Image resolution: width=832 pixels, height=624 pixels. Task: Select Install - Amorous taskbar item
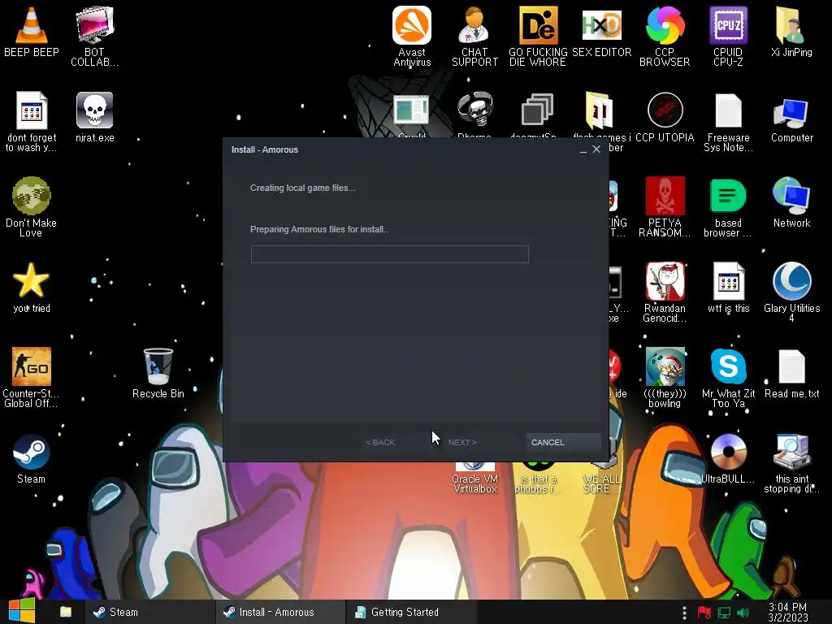(x=279, y=612)
